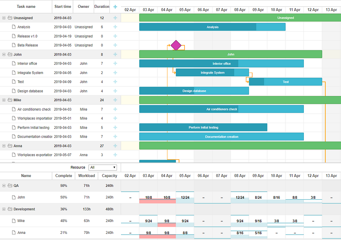The image size is (341, 240).
Task: Click plus icon on Documentation creation row
Action: pos(115,136)
